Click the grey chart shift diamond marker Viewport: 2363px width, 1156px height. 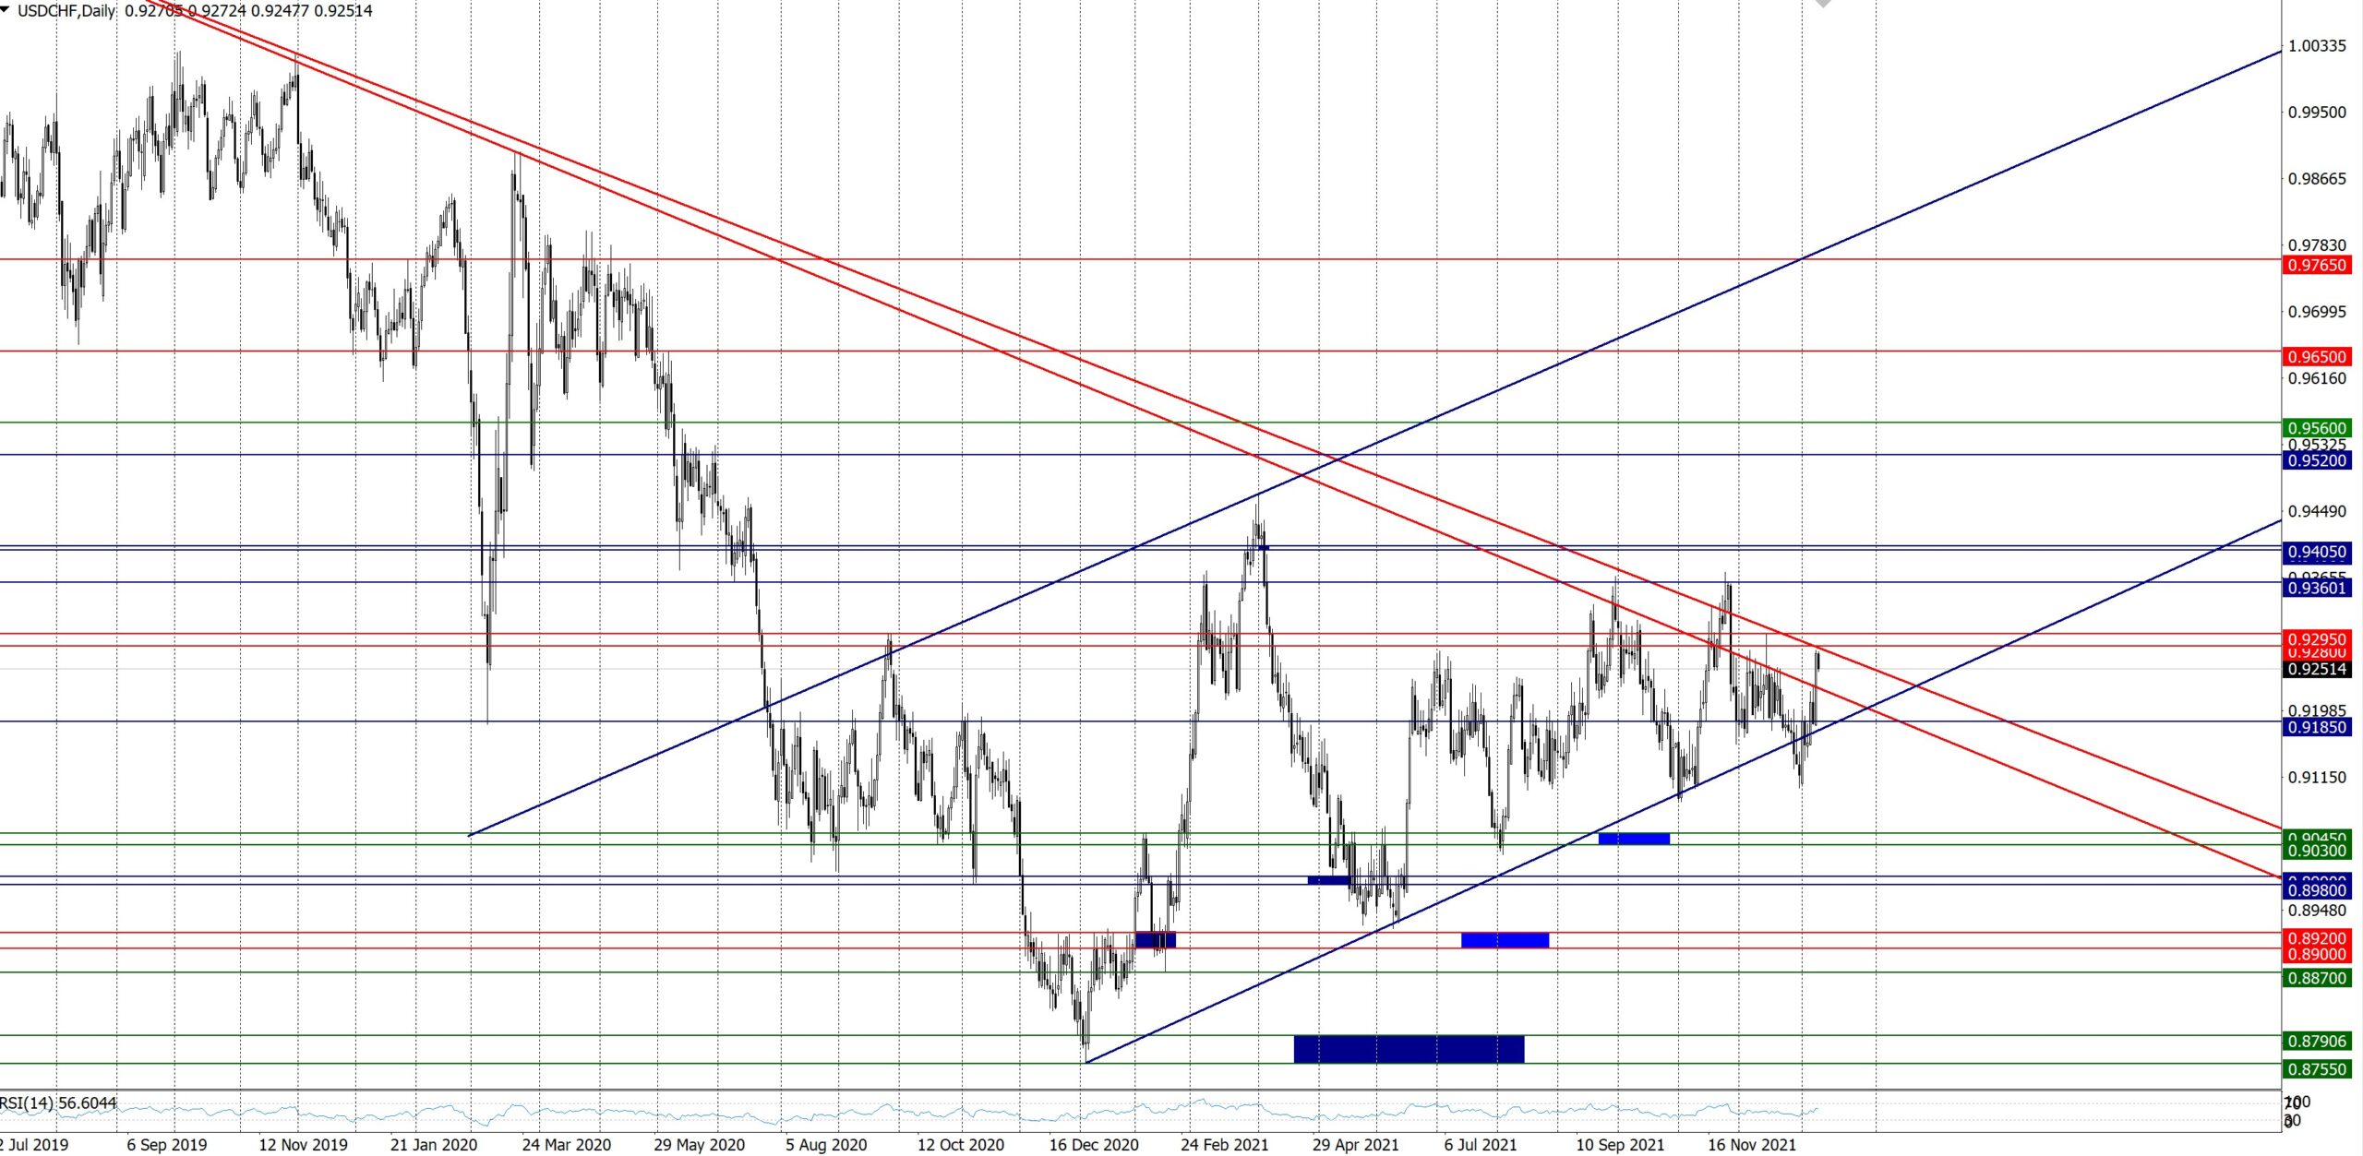[1823, 4]
